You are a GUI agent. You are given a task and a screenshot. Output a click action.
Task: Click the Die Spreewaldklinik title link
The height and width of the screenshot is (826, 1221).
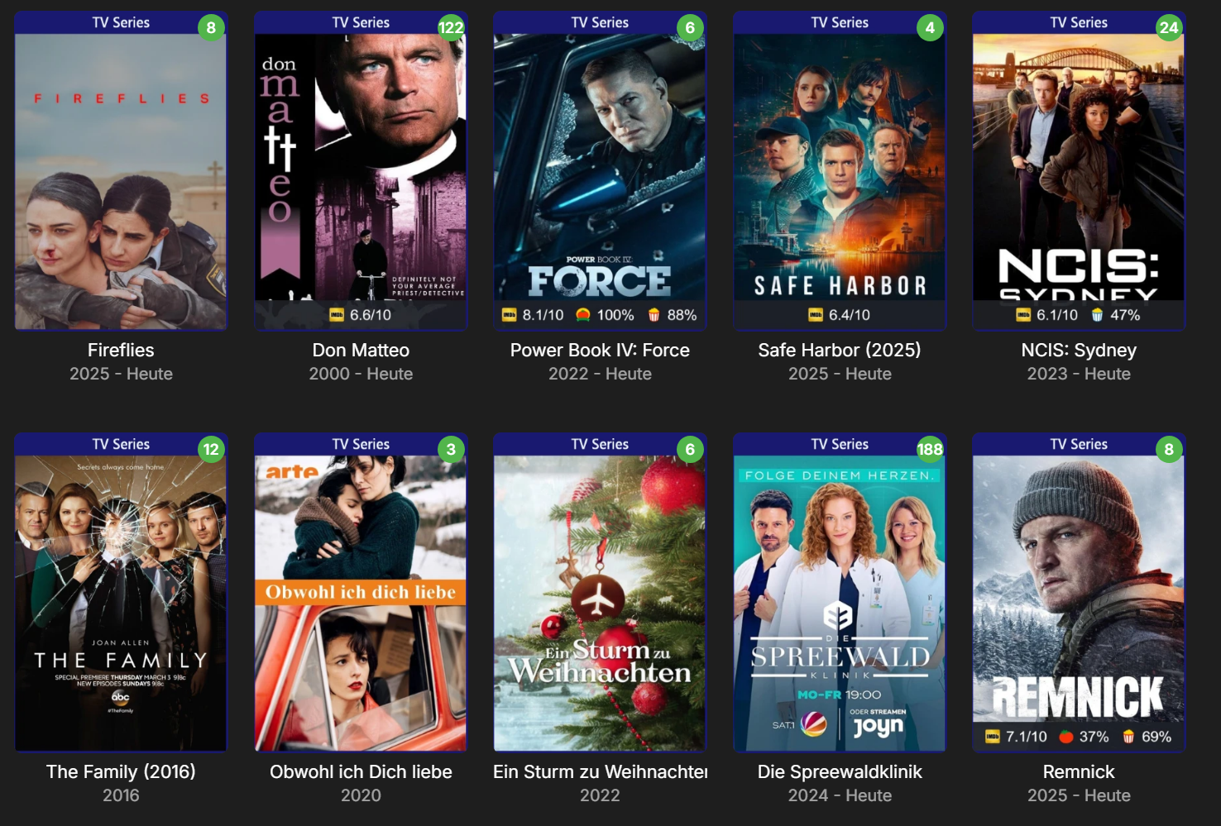tap(840, 772)
